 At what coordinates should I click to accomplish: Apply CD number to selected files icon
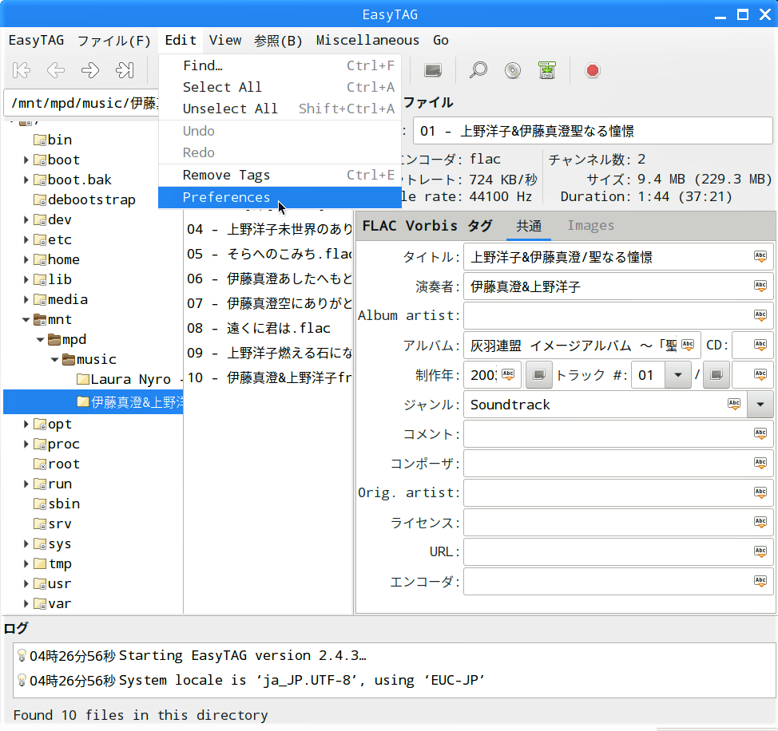760,345
